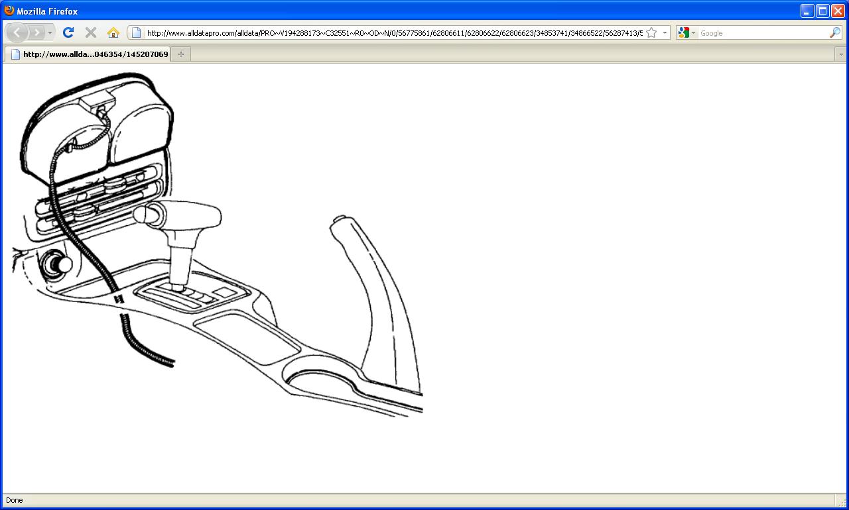Run the search with the magnifier icon
This screenshot has width=849, height=510.
835,32
